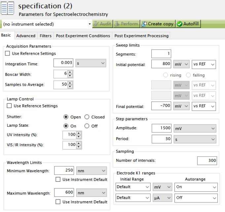This screenshot has height=212, width=225.
Task: Open the µA range Autorange dropdown
Action: click(196, 198)
